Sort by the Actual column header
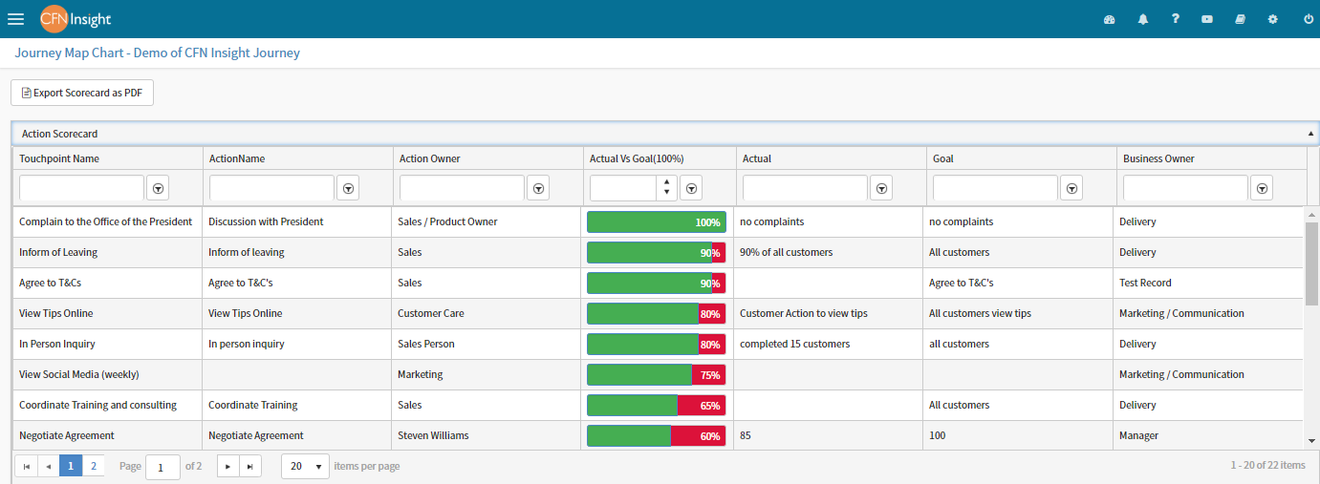 [x=757, y=158]
